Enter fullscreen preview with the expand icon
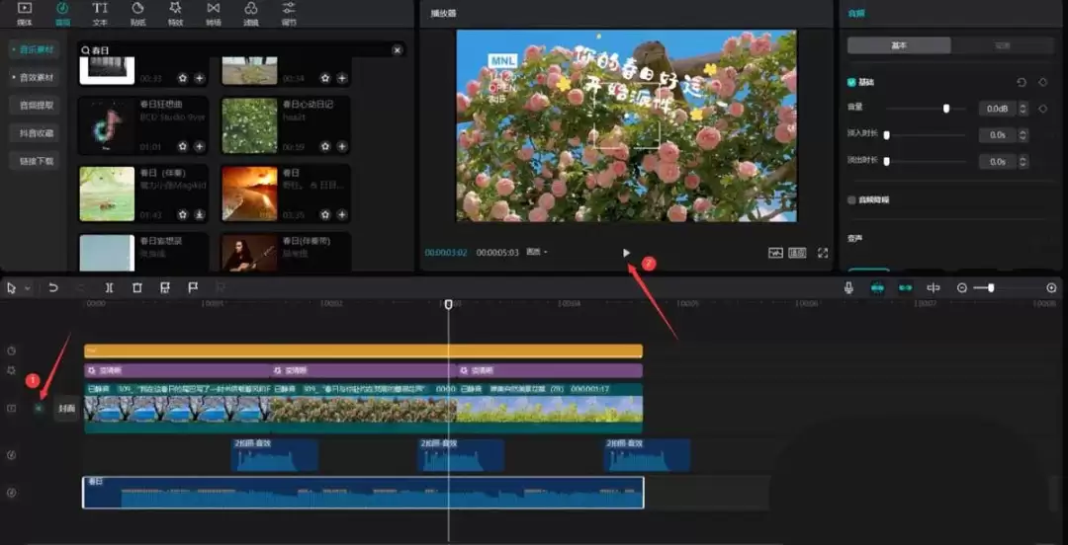Image resolution: width=1068 pixels, height=545 pixels. [822, 253]
